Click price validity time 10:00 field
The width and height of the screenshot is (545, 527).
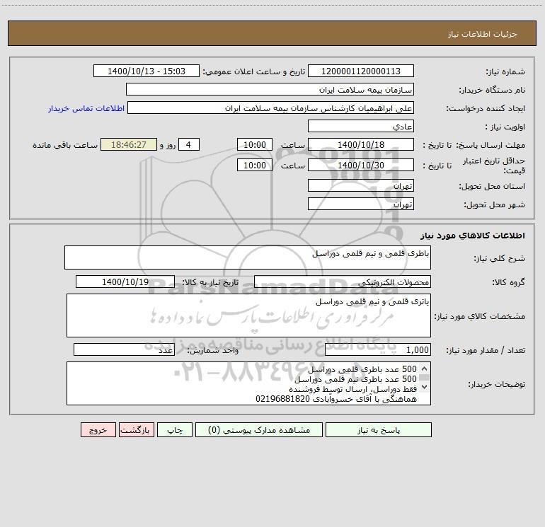pyautogui.click(x=254, y=165)
